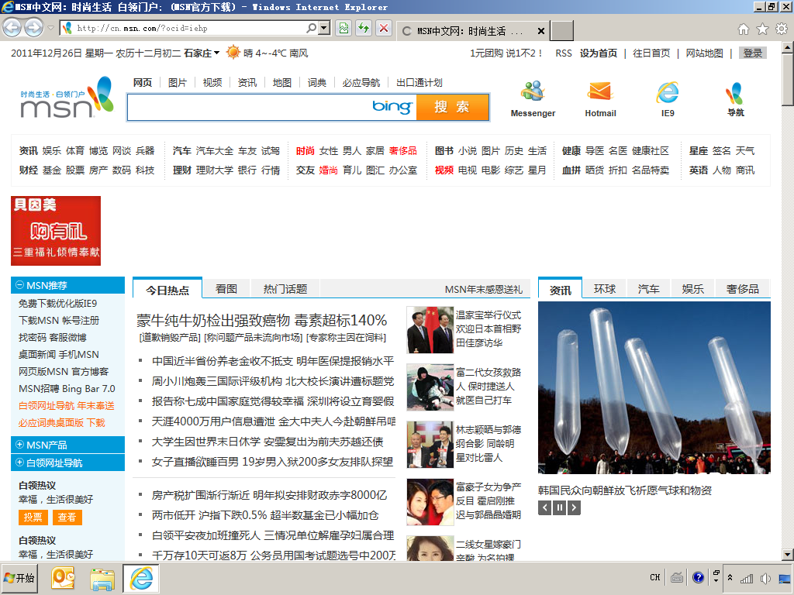This screenshot has width=794, height=595.
Task: Open the address bar autocomplete dropdown
Action: (325, 28)
